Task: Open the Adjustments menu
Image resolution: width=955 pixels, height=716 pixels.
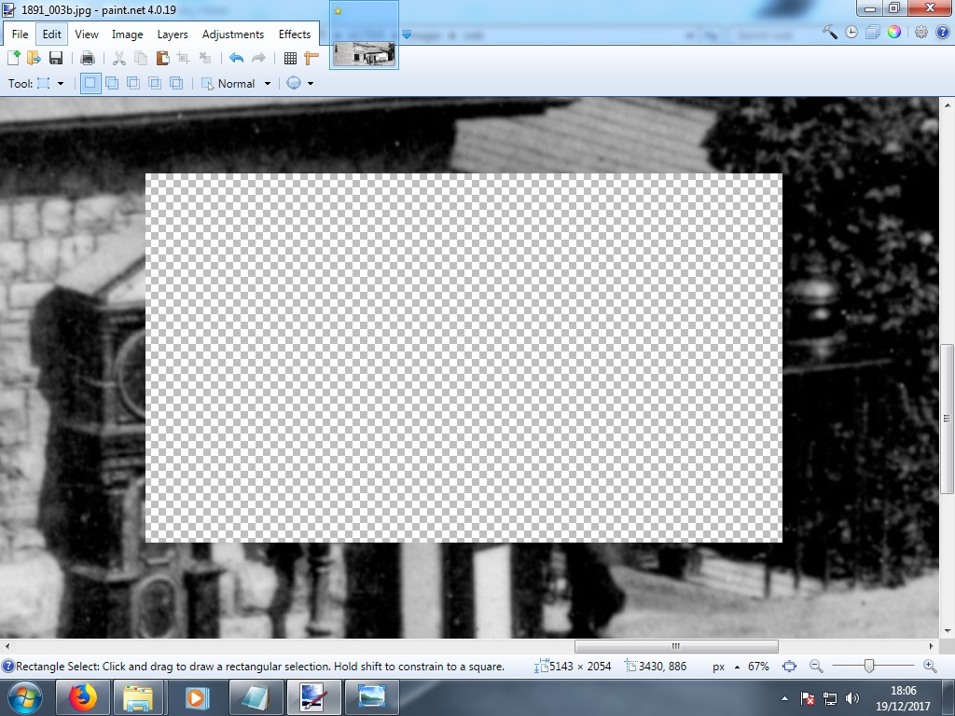Action: pos(233,34)
